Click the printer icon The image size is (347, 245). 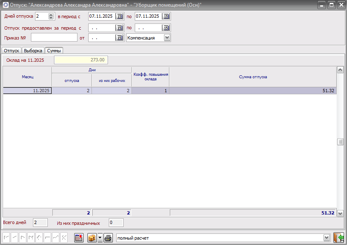coord(108,238)
